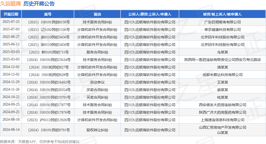
Task: Click defendant 山某某
Action: 222,133
